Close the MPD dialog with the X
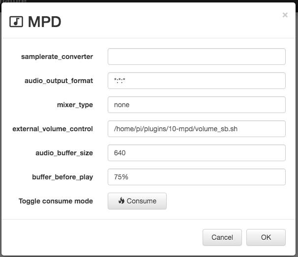 click(x=285, y=15)
